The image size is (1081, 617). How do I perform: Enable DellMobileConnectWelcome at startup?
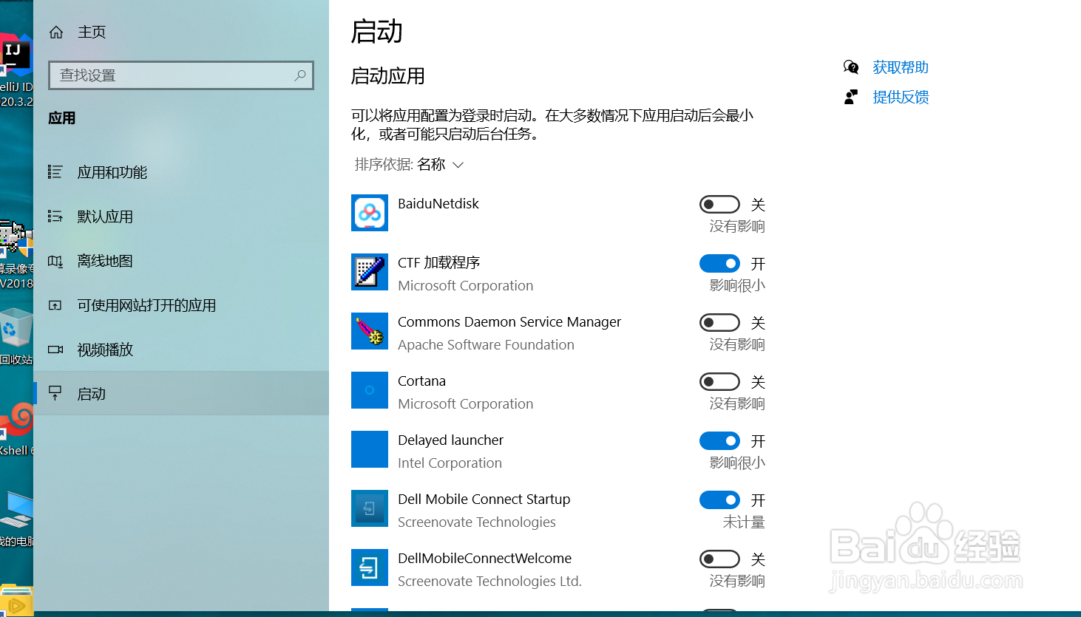pyautogui.click(x=719, y=559)
